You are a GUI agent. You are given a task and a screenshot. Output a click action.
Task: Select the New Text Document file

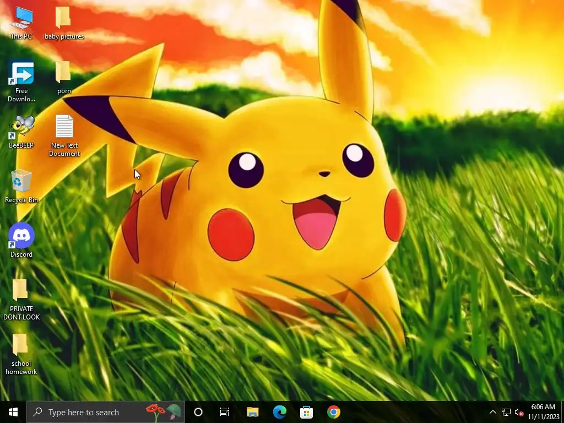tap(64, 135)
